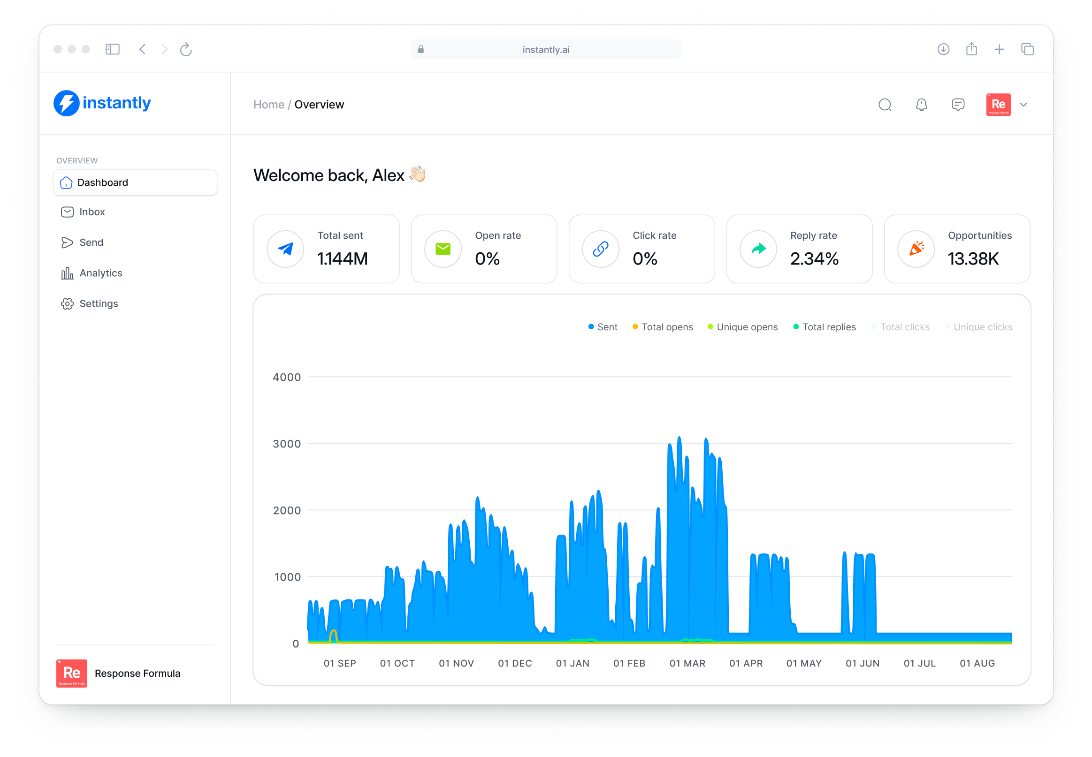Open the chat messages icon
The image size is (1092, 757).
(x=958, y=104)
